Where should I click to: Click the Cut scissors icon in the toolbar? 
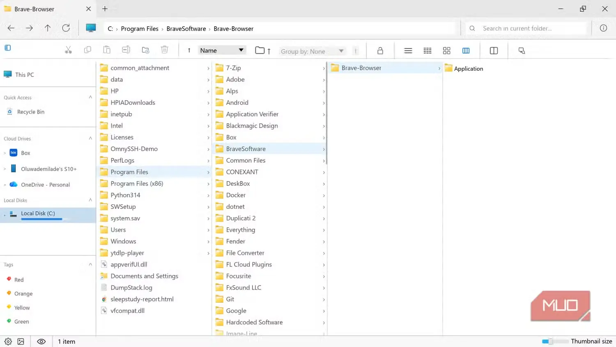tap(68, 50)
